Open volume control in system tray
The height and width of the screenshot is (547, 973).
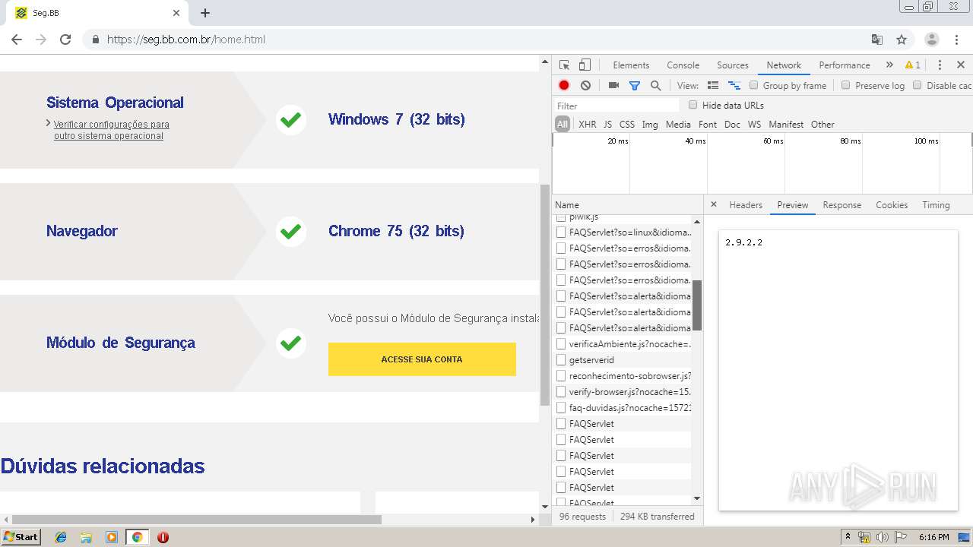883,537
